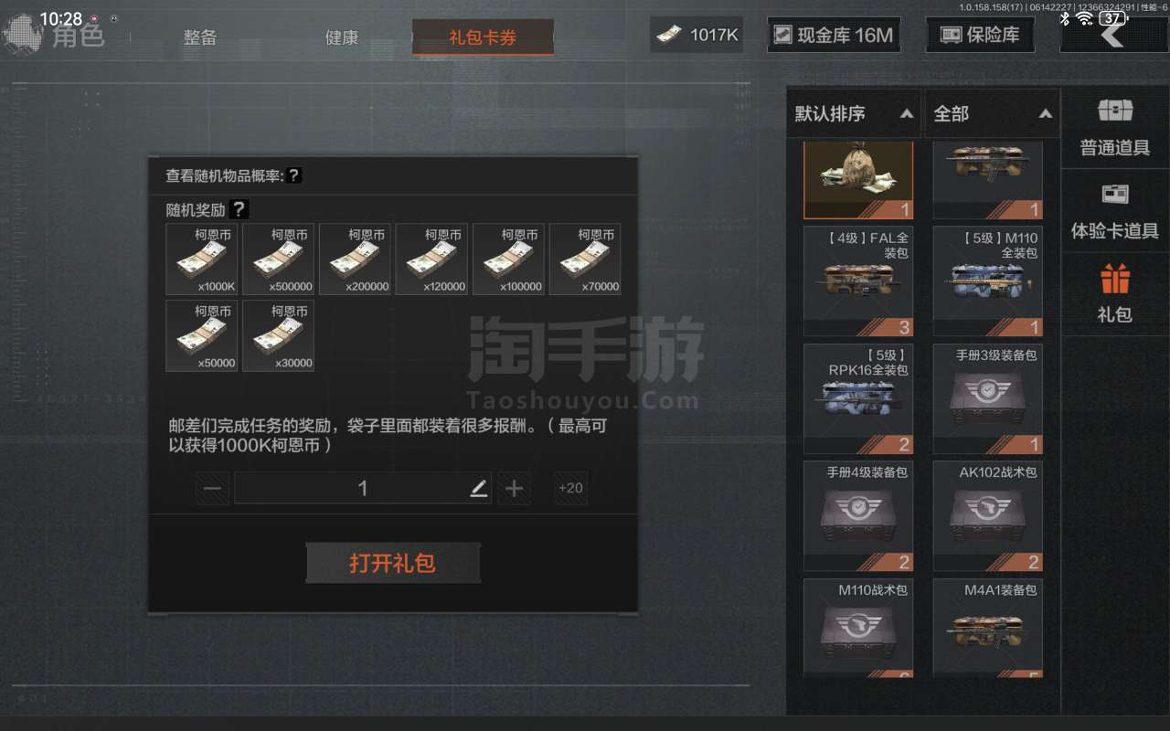Select the 体验卡道具 card icon category
1170x731 pixels.
point(1114,211)
